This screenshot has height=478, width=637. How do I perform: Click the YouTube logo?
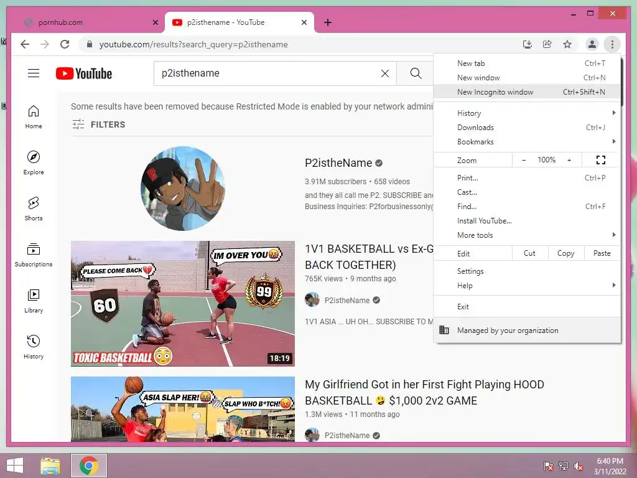click(84, 73)
